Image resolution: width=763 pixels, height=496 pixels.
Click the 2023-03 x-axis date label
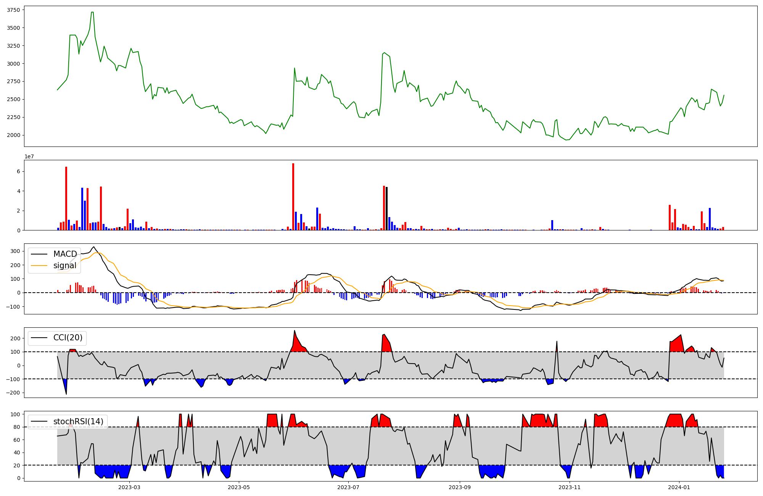(x=129, y=487)
